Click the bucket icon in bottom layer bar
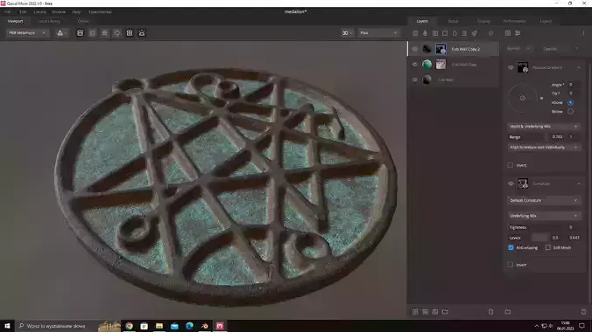 (x=490, y=312)
